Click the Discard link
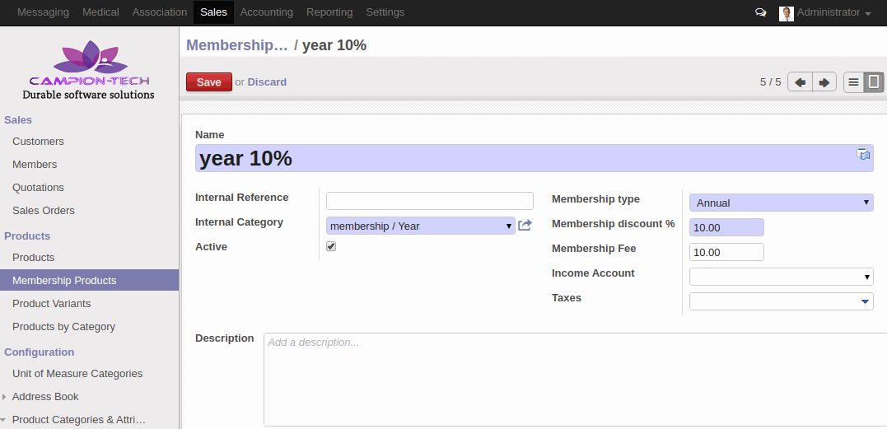The height and width of the screenshot is (429, 887). 267,82
